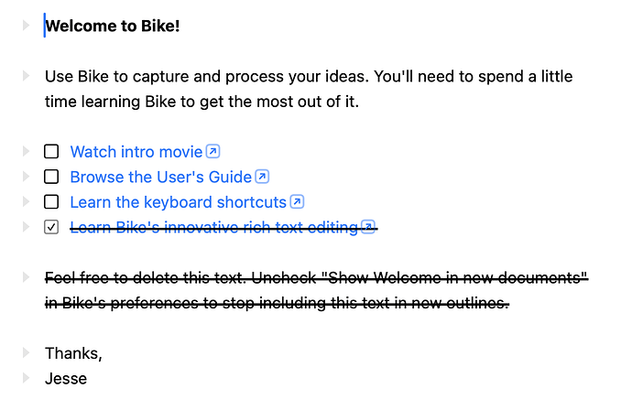The width and height of the screenshot is (632, 410).
Task: Expand the Welcome to Bike! row triangle
Action: [27, 26]
